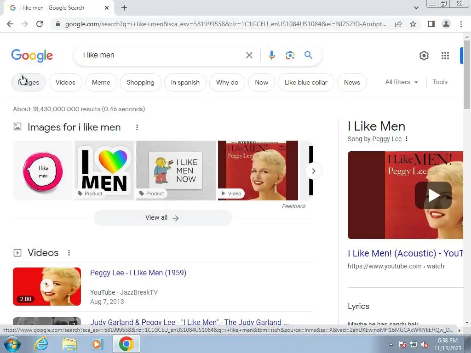
Task: Start voice search with microphone icon
Action: pyautogui.click(x=271, y=55)
